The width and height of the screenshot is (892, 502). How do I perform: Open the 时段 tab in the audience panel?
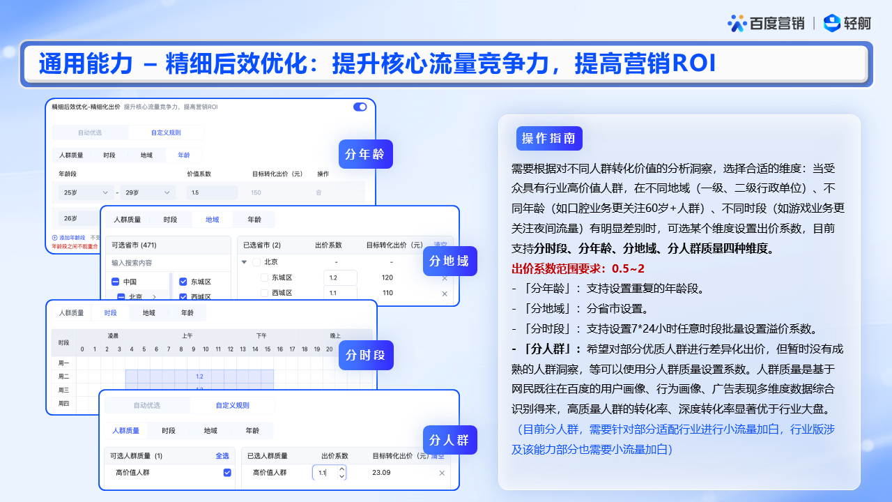click(x=169, y=431)
